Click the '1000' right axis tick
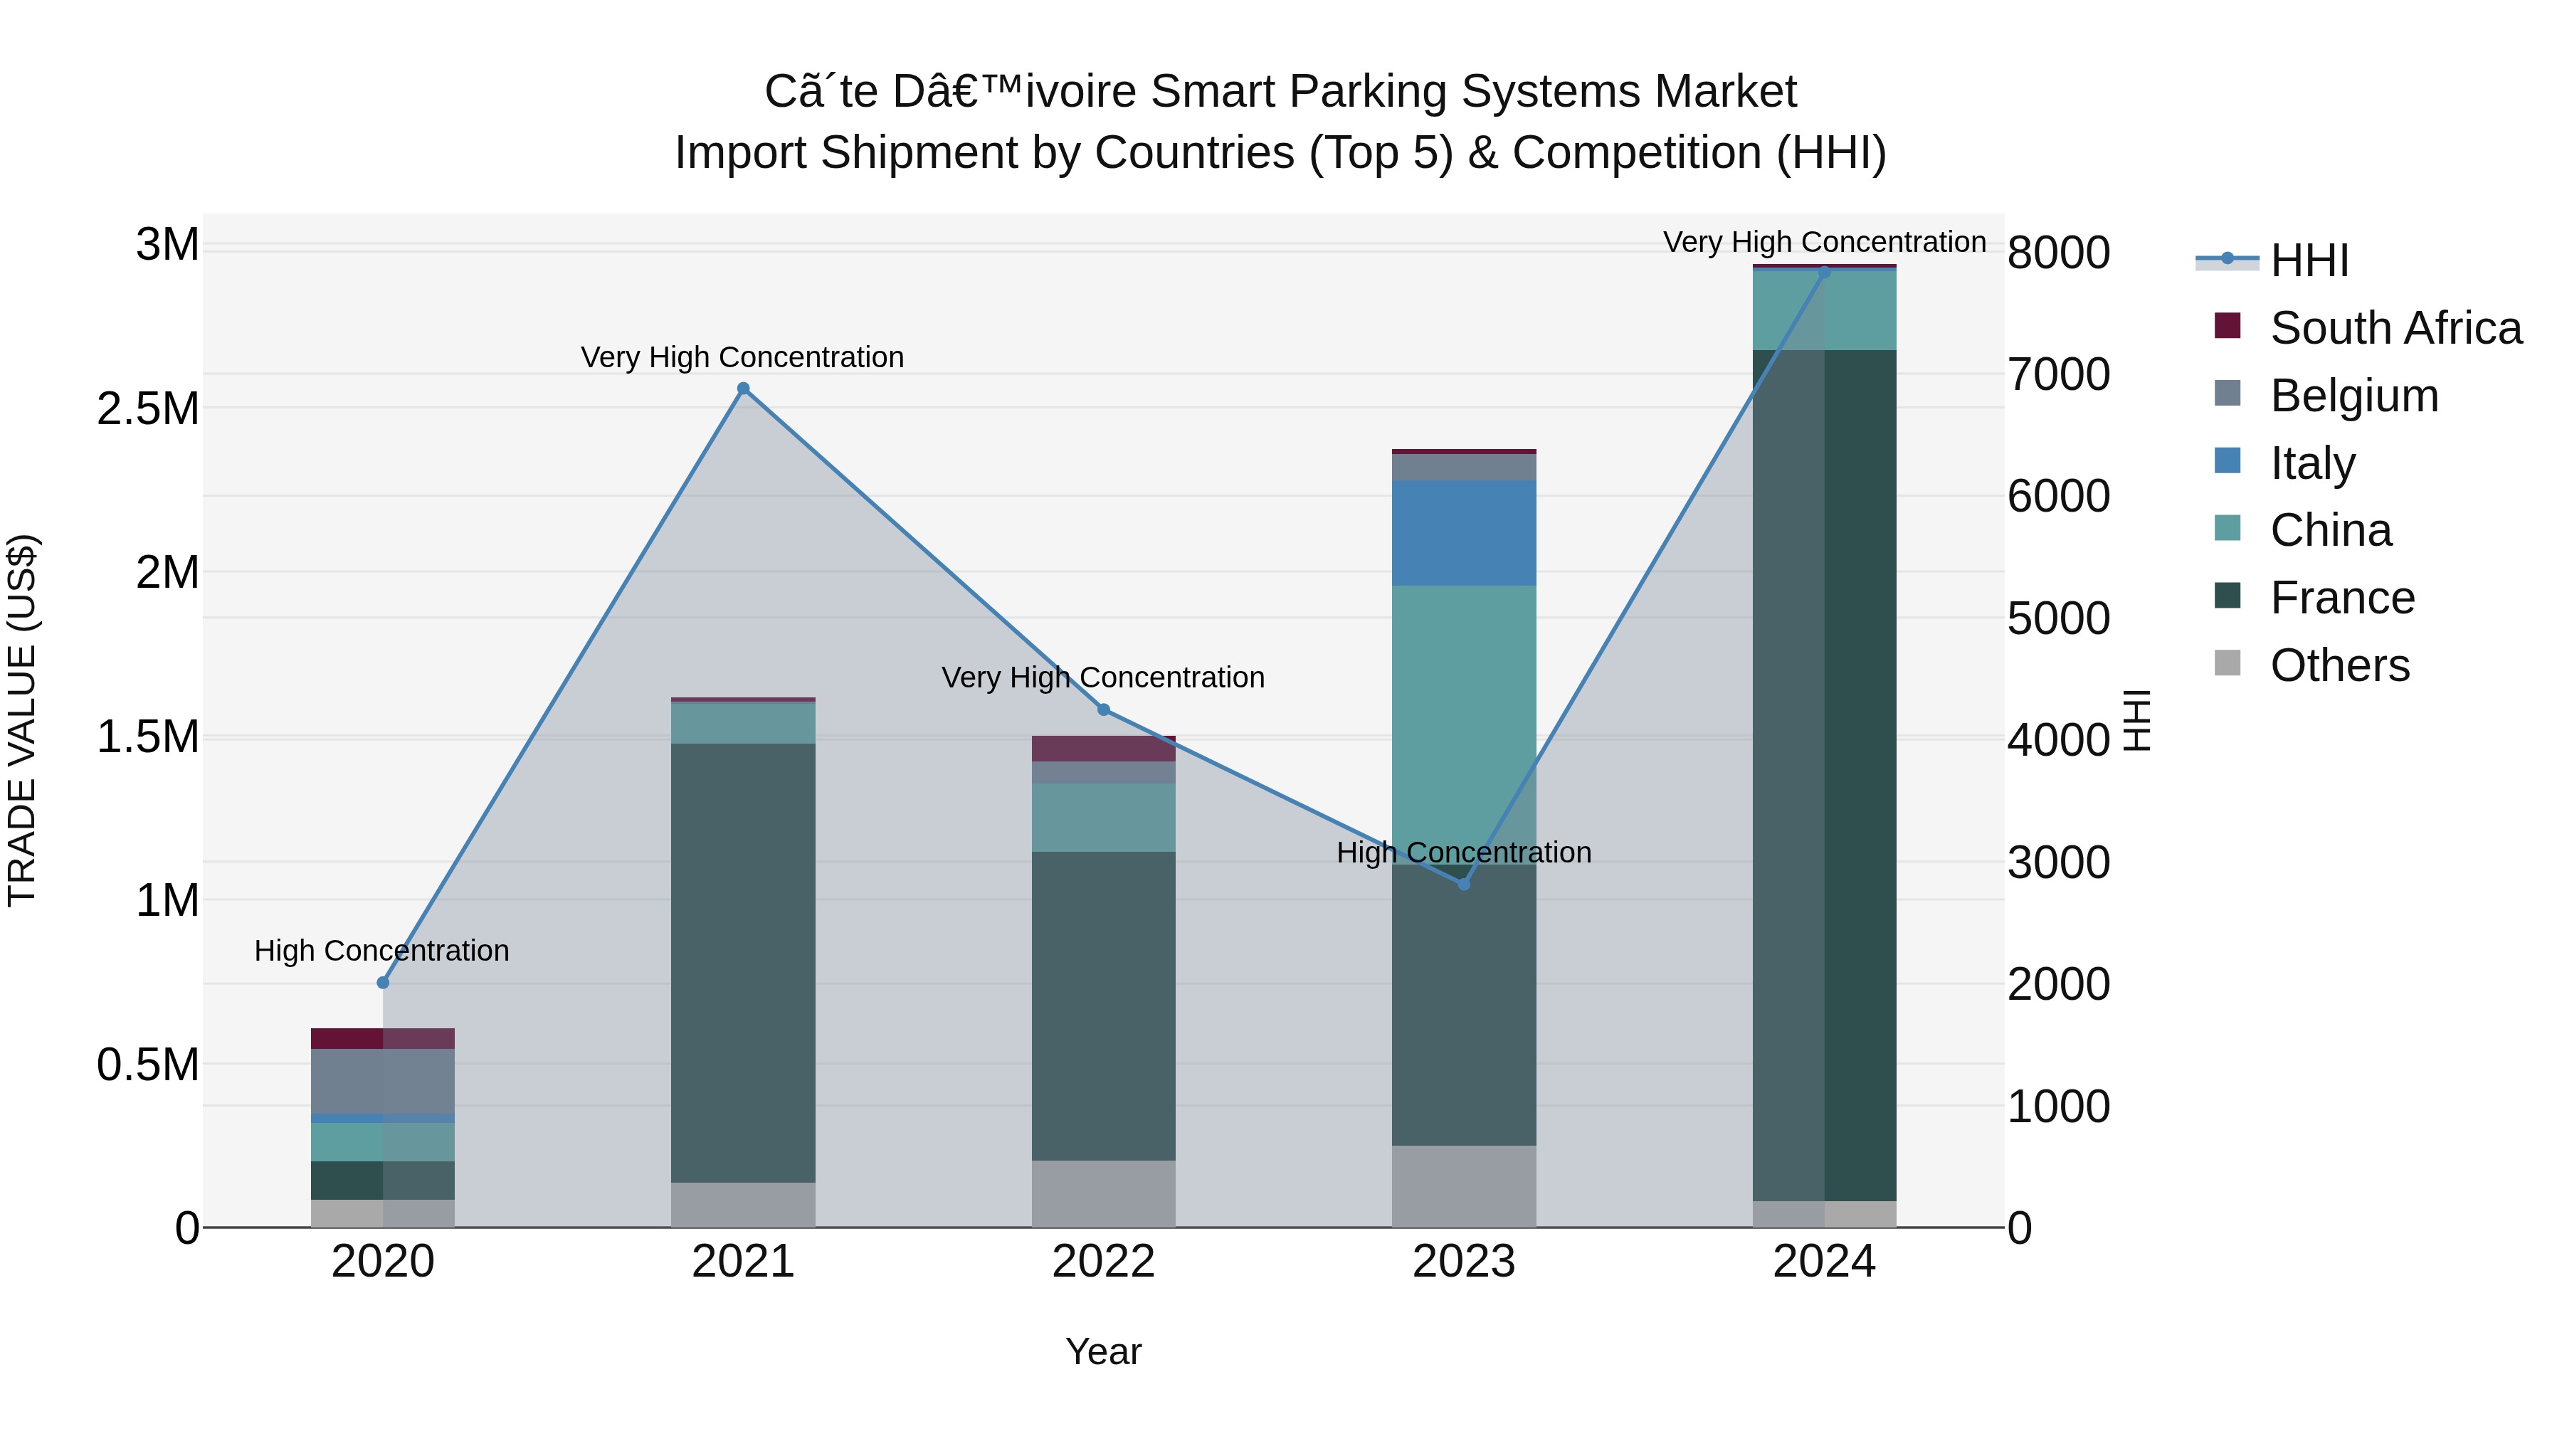This screenshot has width=2562, height=1441. 2059,1106
